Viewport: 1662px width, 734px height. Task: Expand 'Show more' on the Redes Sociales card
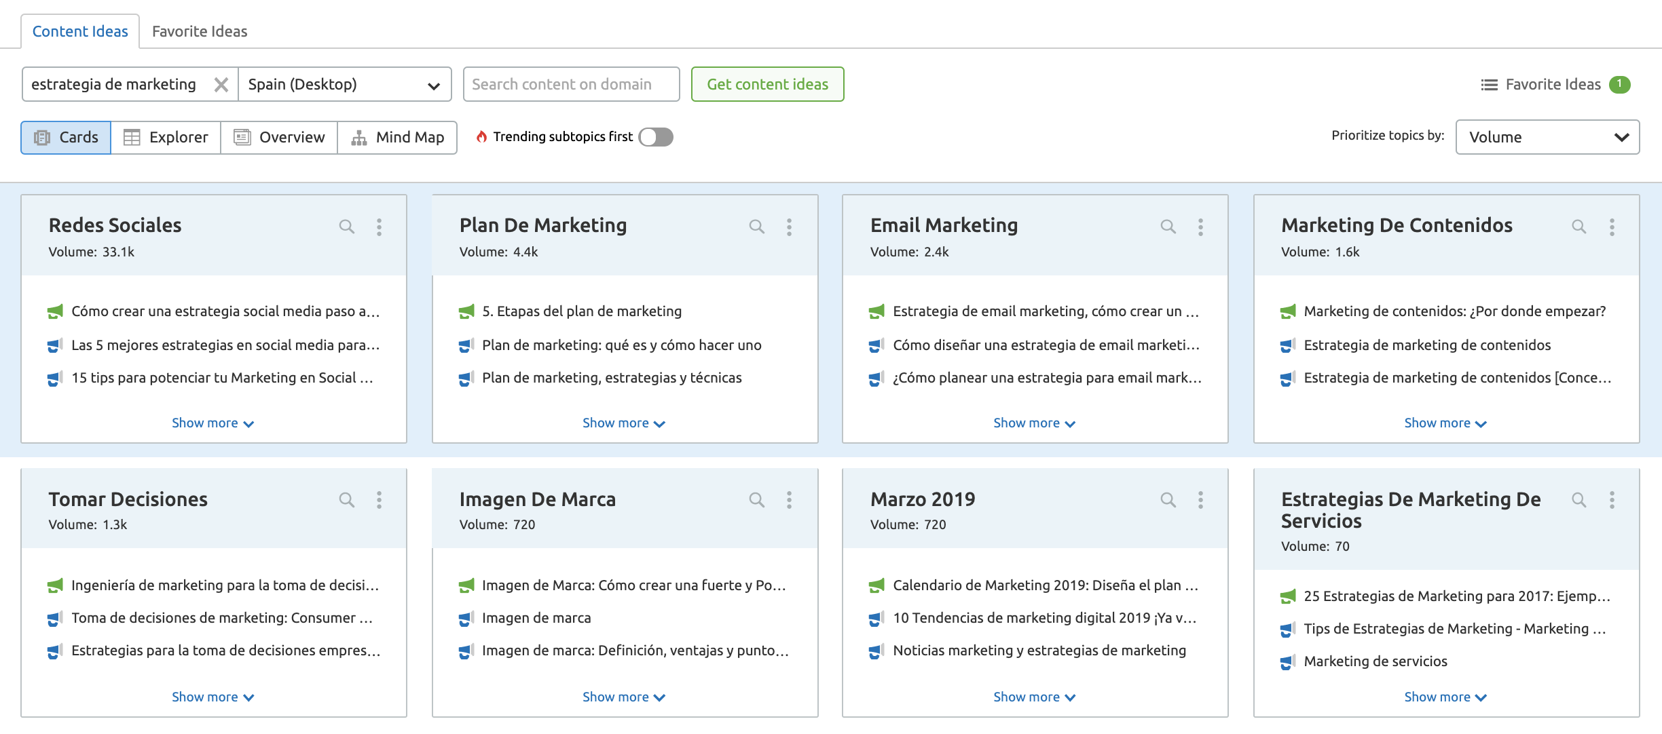pyautogui.click(x=213, y=423)
